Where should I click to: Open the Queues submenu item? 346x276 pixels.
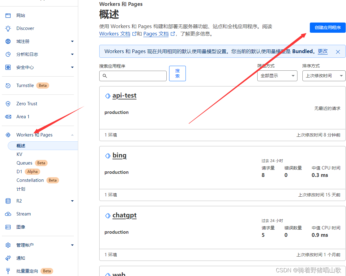click(x=24, y=163)
